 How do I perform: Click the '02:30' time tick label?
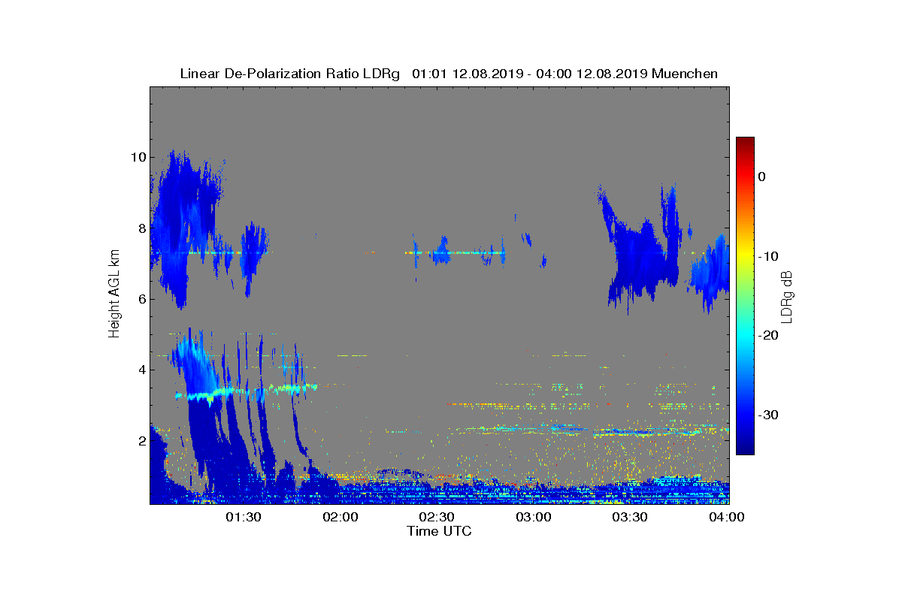click(x=437, y=517)
